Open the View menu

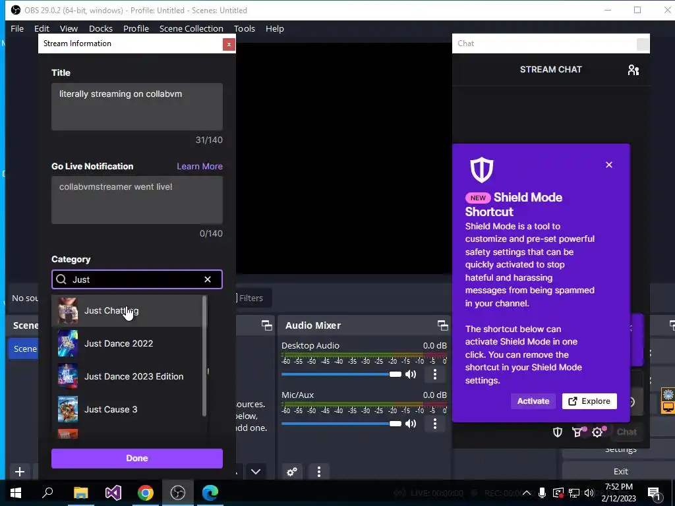[69, 28]
